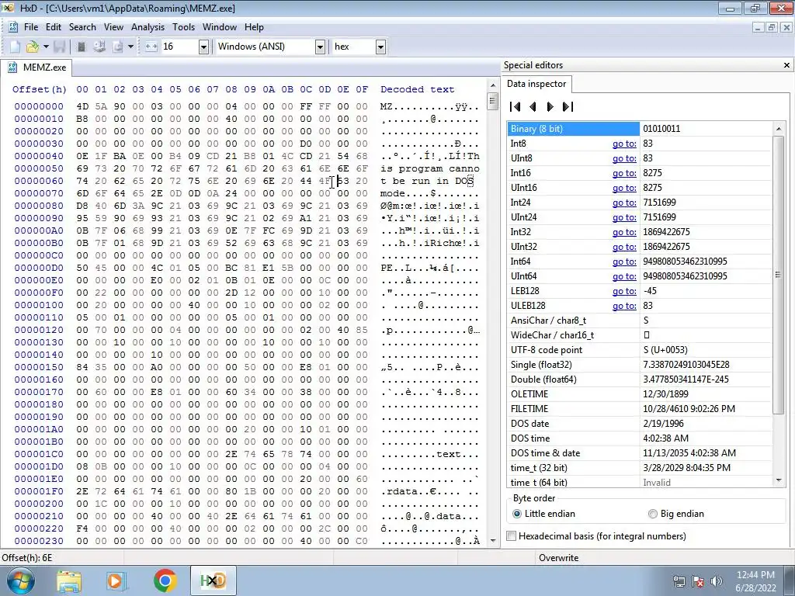Open the hex offset base dropdown
The height and width of the screenshot is (596, 795).
click(x=380, y=47)
